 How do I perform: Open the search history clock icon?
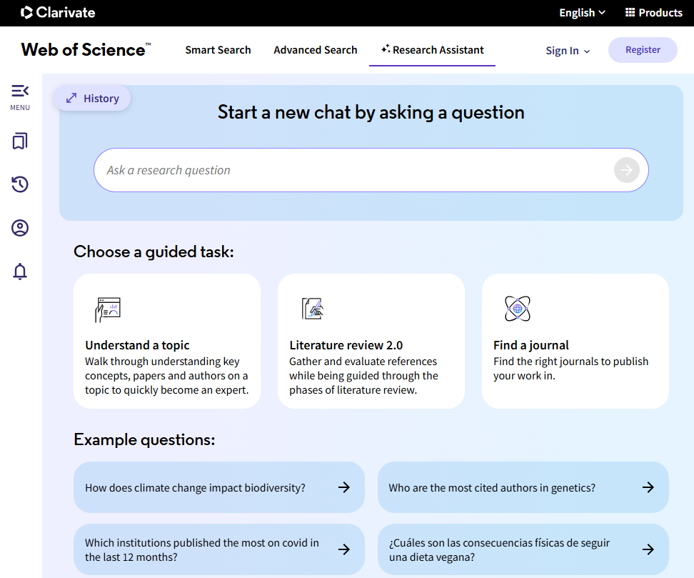(20, 185)
